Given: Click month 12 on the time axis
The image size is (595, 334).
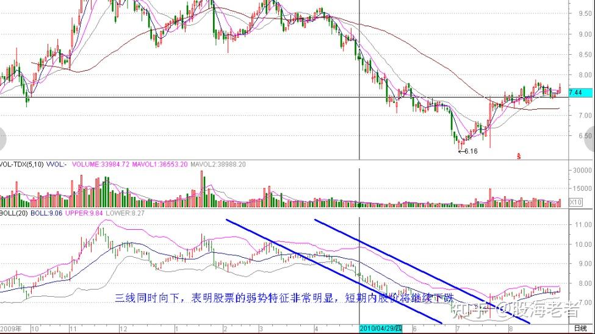Looking at the screenshot, I should tap(123, 329).
